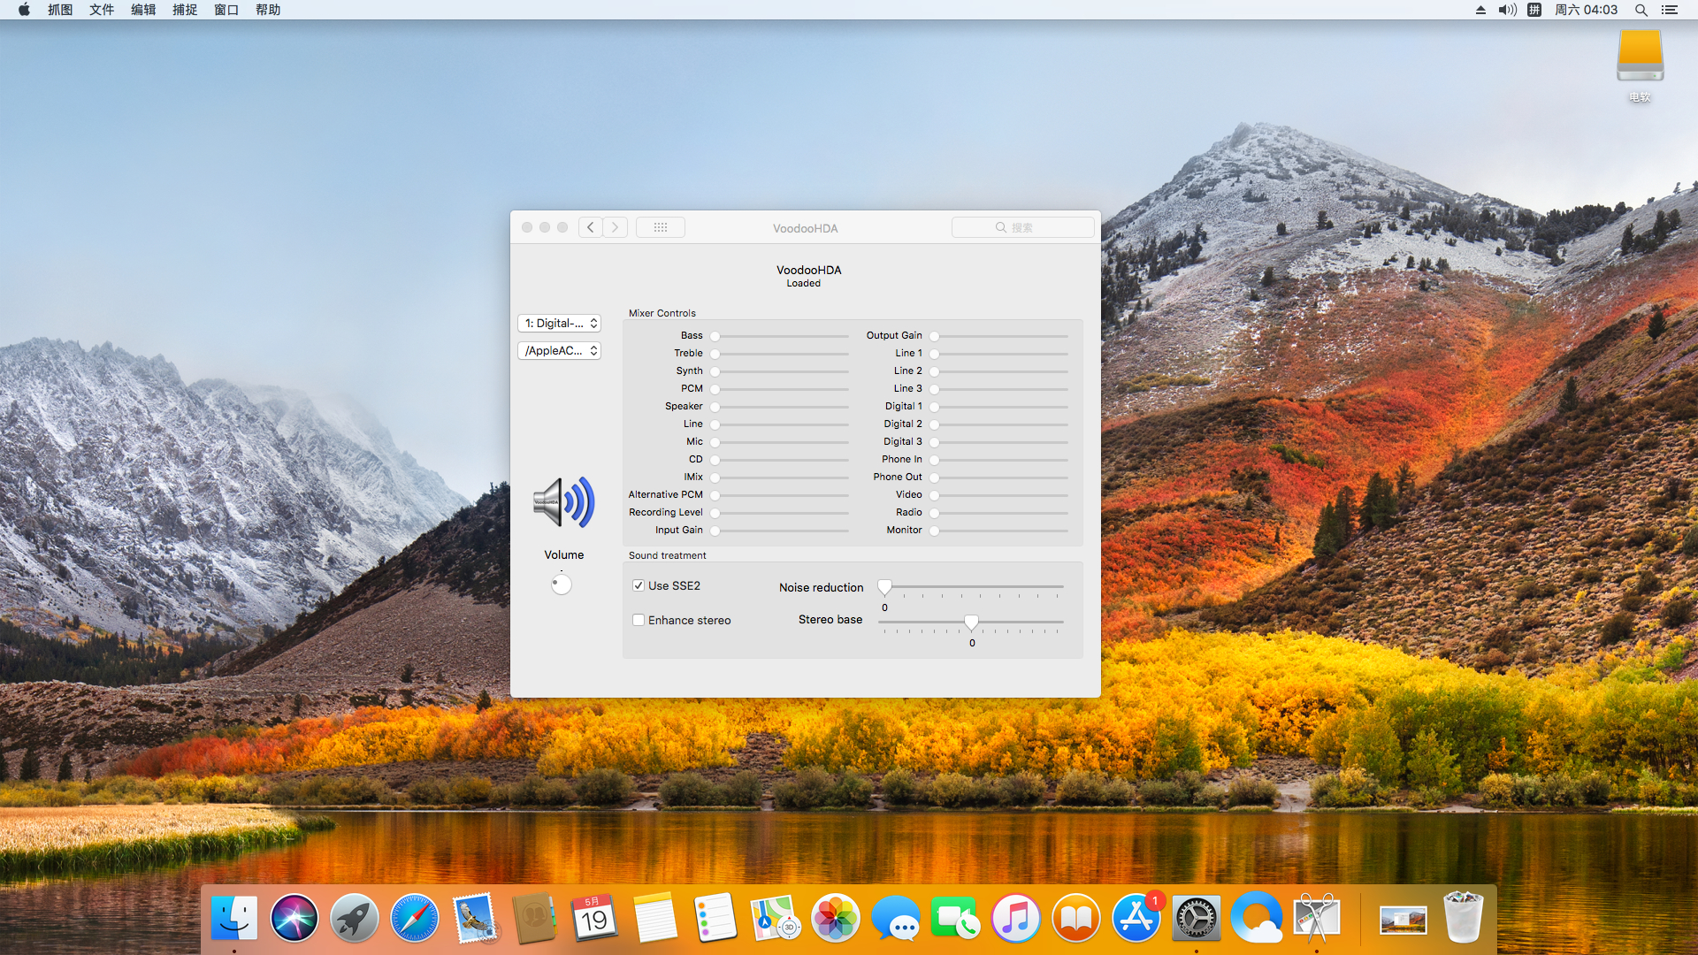Screen dimensions: 1698x955
Task: Show all preferences grid button
Action: tap(661, 227)
